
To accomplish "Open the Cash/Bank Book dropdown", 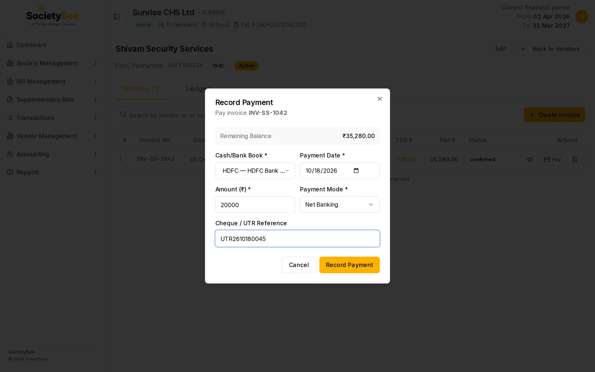I will [255, 171].
